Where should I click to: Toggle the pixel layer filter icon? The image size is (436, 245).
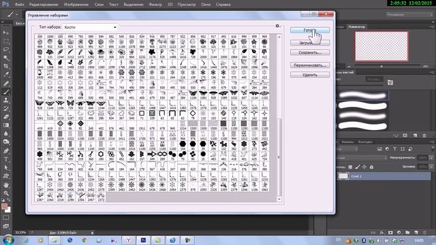379,149
